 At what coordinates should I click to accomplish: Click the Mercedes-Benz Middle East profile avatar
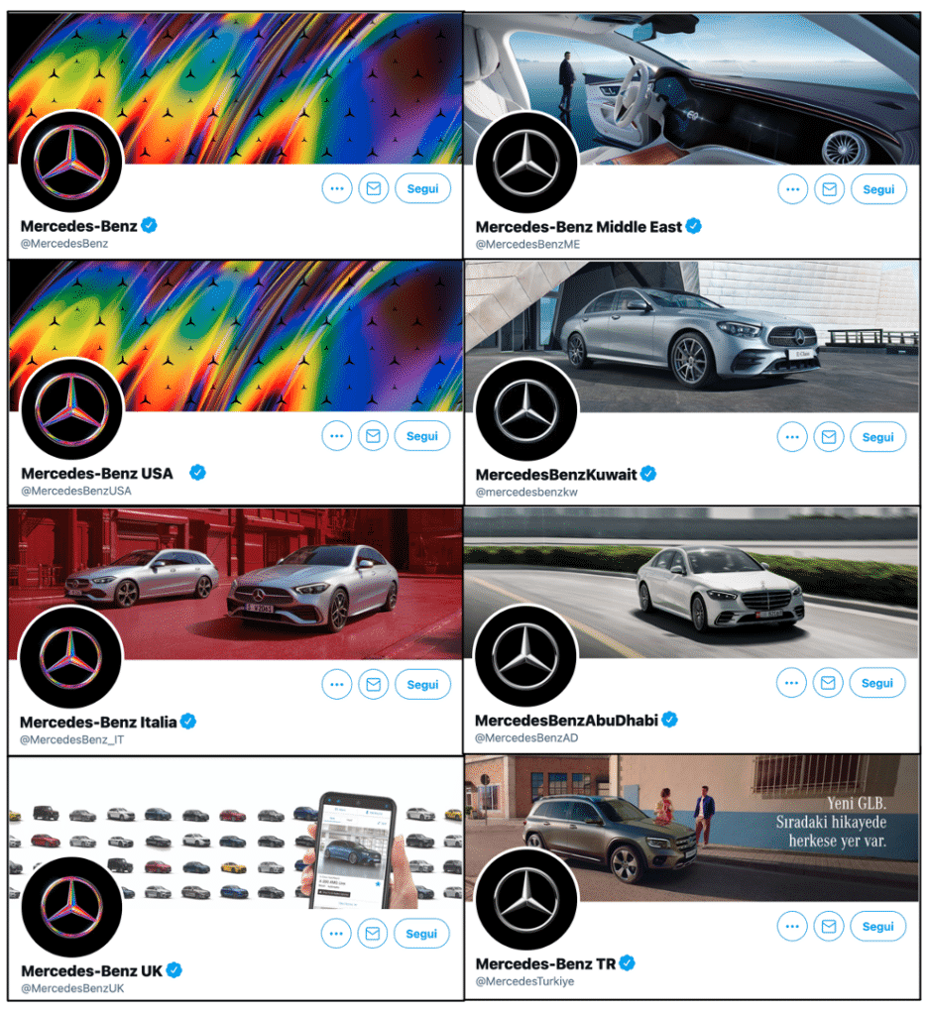[x=526, y=163]
